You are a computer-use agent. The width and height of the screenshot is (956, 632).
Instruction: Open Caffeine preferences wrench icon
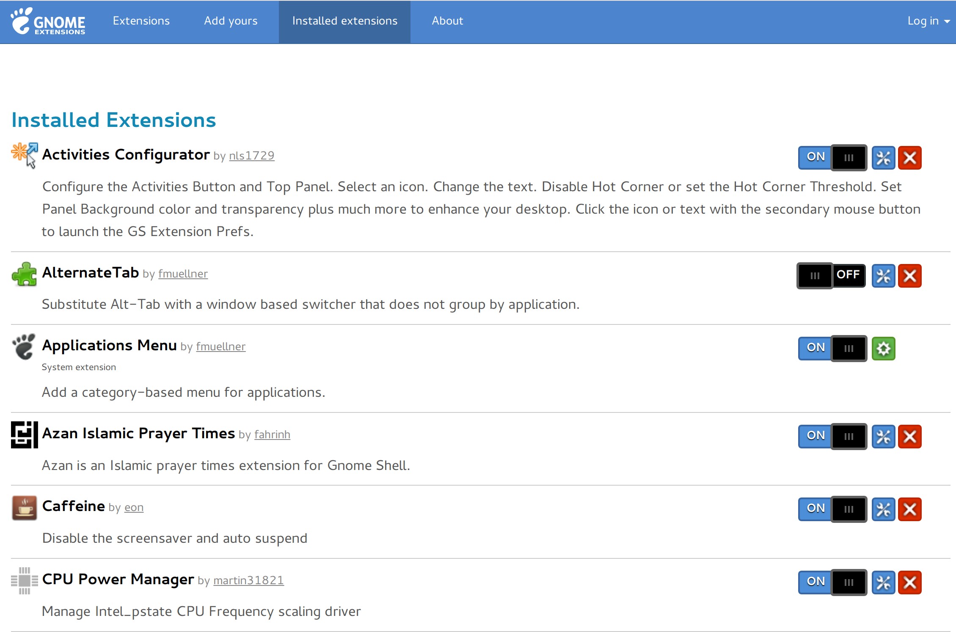click(883, 509)
